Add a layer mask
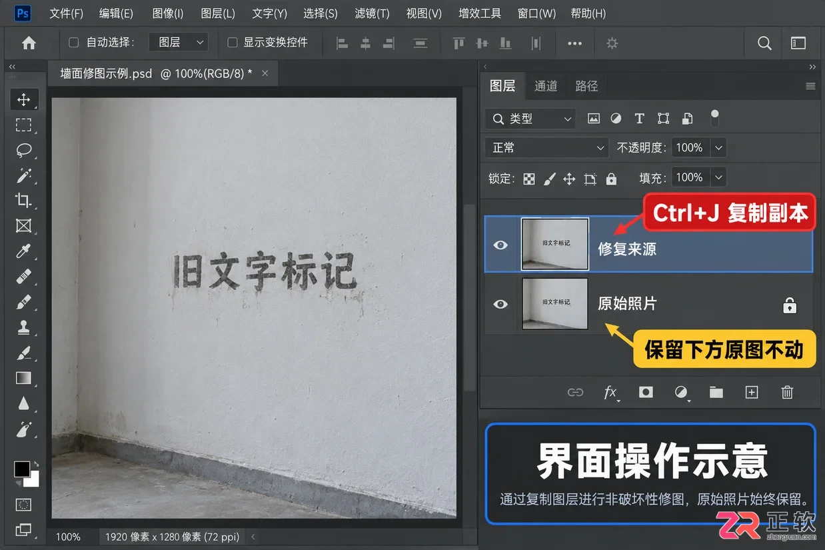Viewport: 825px width, 550px height. 646,393
